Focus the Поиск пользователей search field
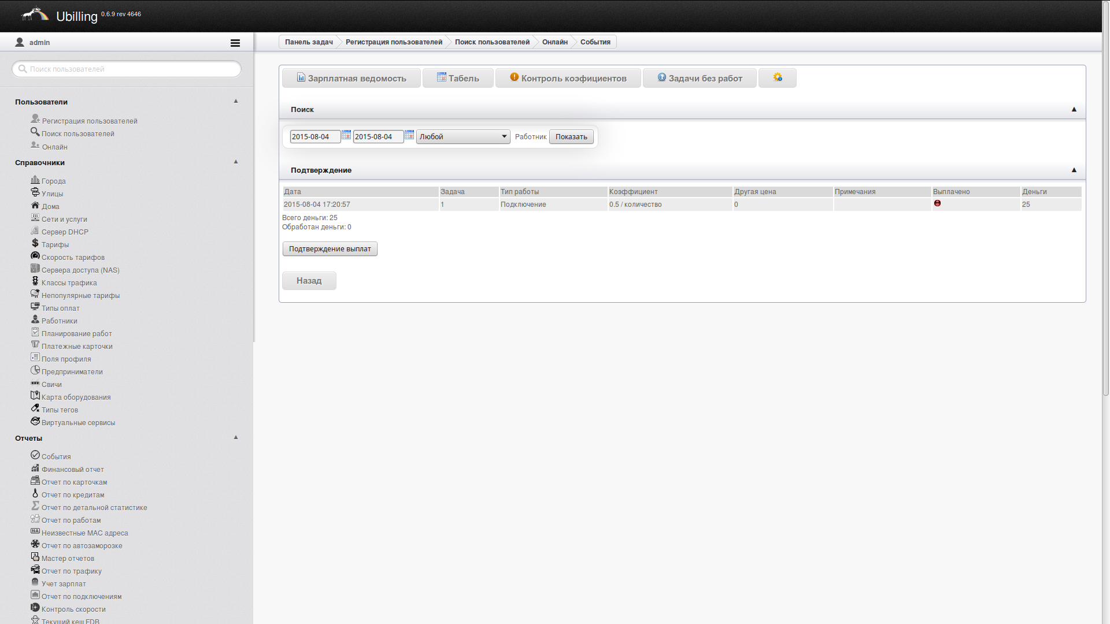 [127, 69]
